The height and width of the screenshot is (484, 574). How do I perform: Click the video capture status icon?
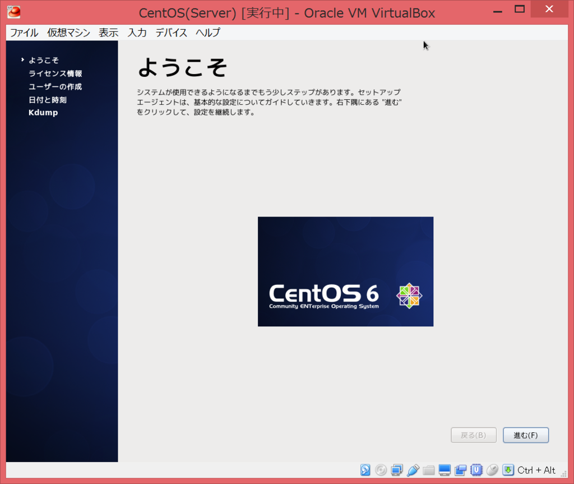tap(461, 470)
